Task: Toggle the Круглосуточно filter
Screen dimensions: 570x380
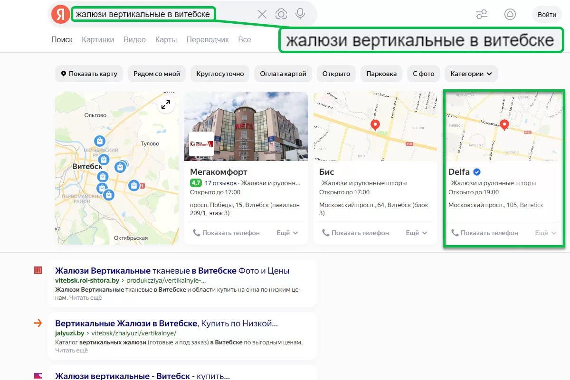Action: [x=220, y=74]
